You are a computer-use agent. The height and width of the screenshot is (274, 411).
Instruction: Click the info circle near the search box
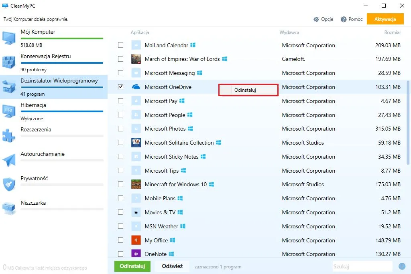tap(401, 266)
